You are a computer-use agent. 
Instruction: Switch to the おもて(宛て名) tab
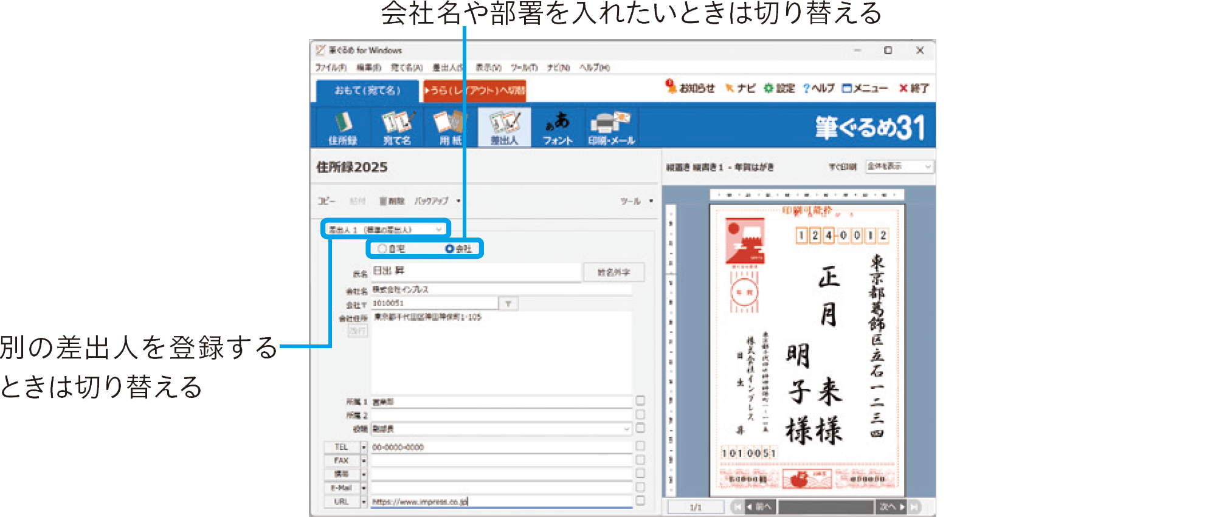[x=367, y=91]
